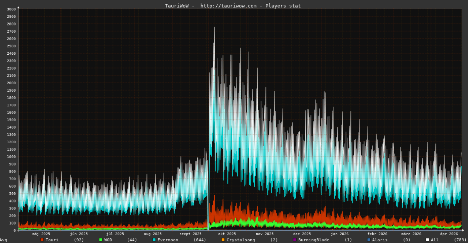468x243 pixels.
Task: Click the "márc 2026" x-axis label
Action: (x=412, y=234)
